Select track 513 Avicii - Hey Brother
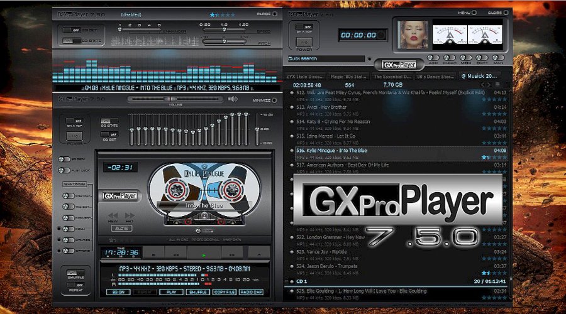The width and height of the screenshot is (566, 314). tap(399, 111)
